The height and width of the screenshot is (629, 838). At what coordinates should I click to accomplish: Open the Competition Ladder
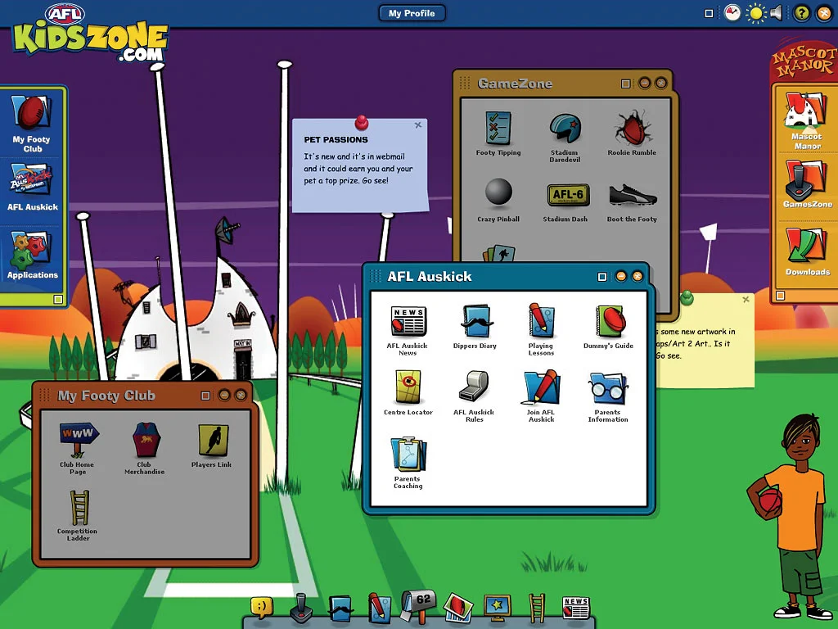78,516
